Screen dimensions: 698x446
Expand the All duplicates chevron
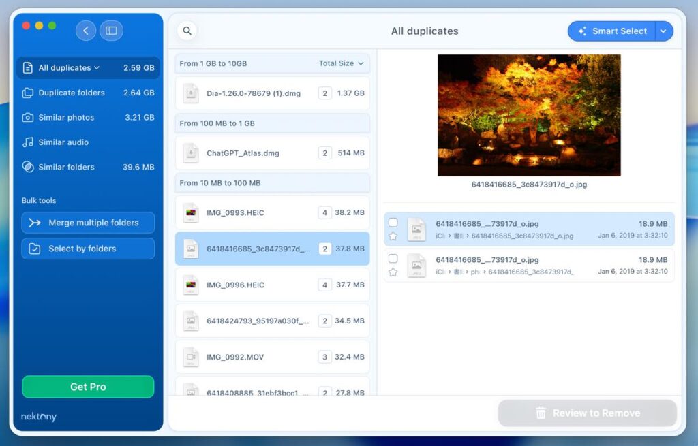tap(97, 67)
